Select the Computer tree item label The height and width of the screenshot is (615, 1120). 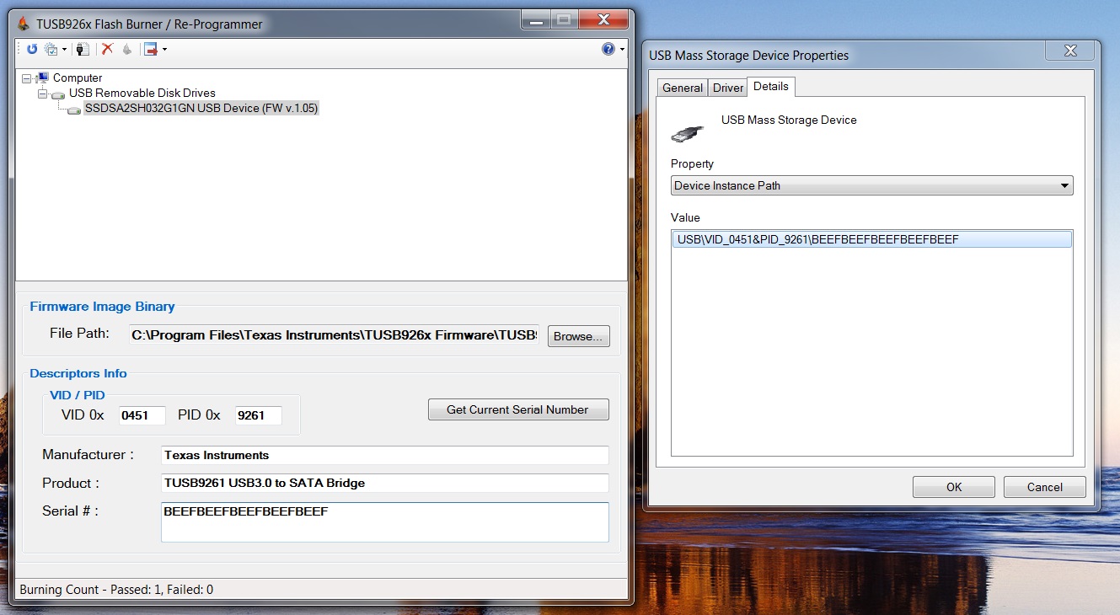coord(78,78)
